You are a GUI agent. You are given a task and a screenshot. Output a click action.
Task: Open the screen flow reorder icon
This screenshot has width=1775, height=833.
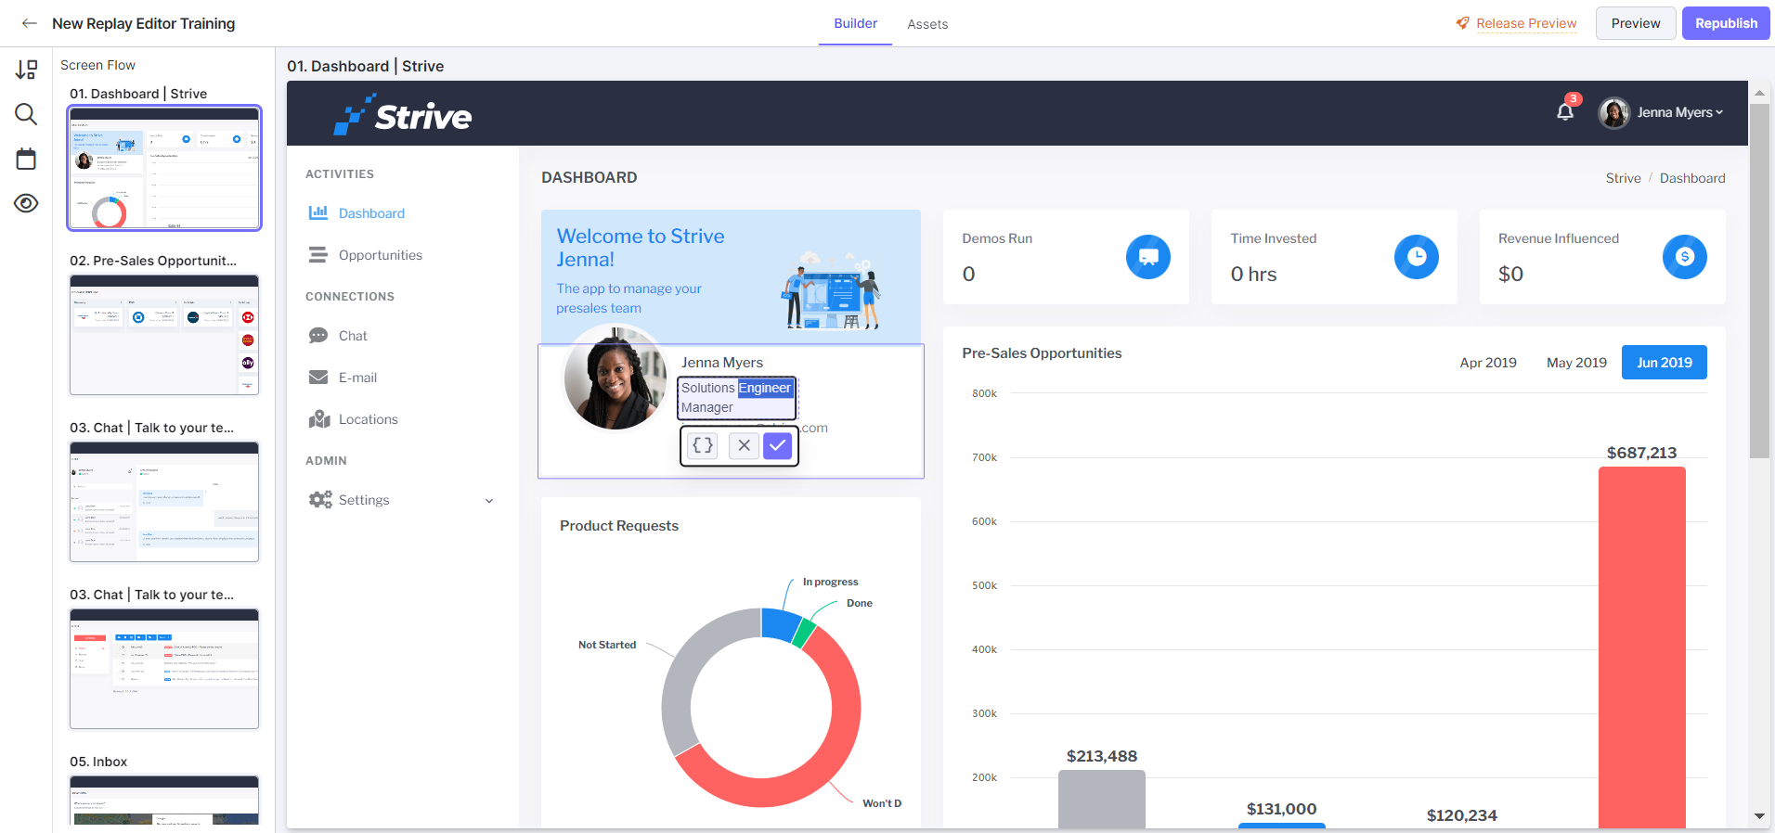(26, 70)
